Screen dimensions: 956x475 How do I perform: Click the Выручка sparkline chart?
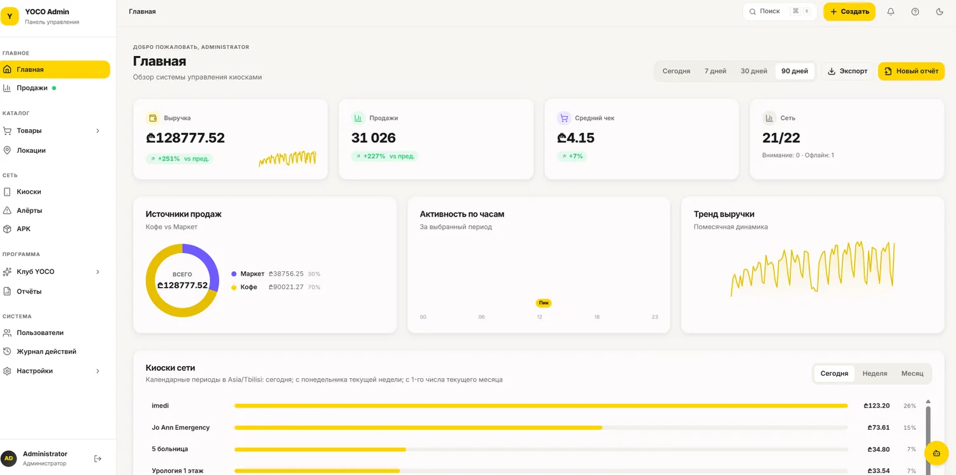click(x=287, y=159)
